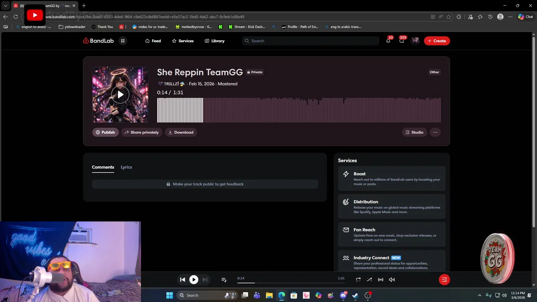Seek within the track waveform
537x302 pixels.
299,110
